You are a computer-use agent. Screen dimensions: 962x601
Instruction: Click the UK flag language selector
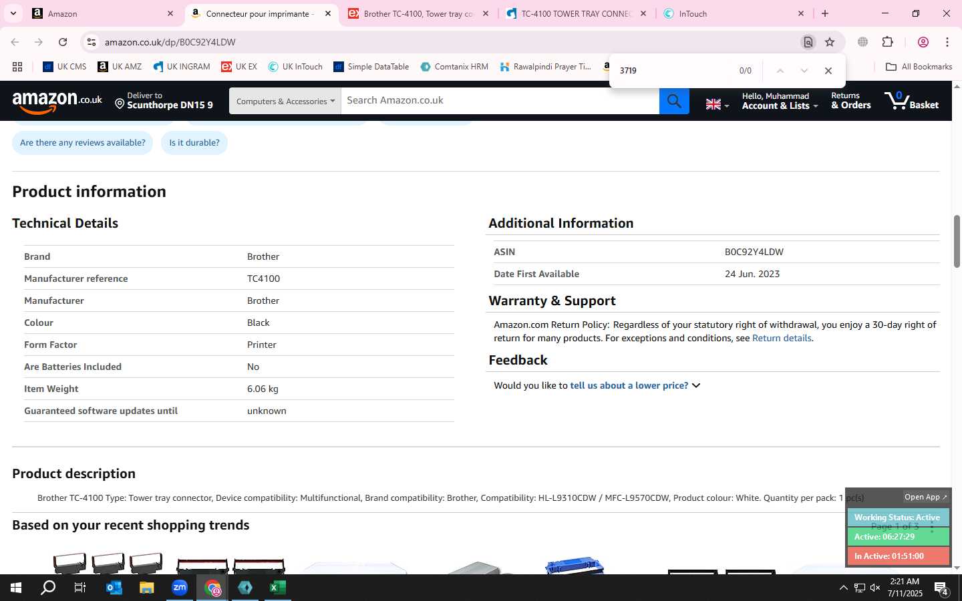point(717,104)
